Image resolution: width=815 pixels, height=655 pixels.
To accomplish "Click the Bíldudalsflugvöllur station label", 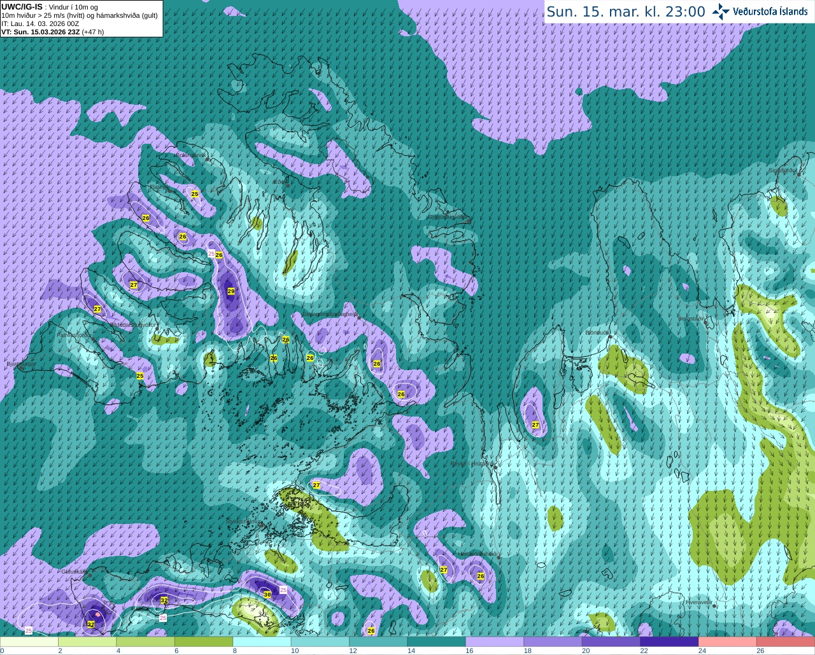I will (132, 325).
